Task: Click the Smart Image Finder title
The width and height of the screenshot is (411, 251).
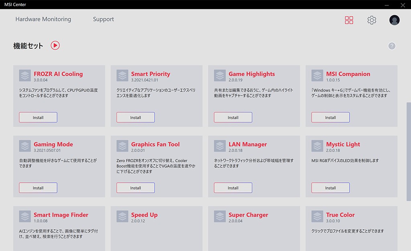Action: point(61,215)
